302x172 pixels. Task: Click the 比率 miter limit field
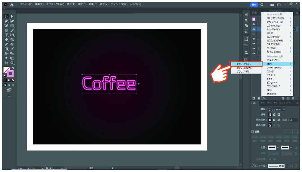click(x=293, y=120)
